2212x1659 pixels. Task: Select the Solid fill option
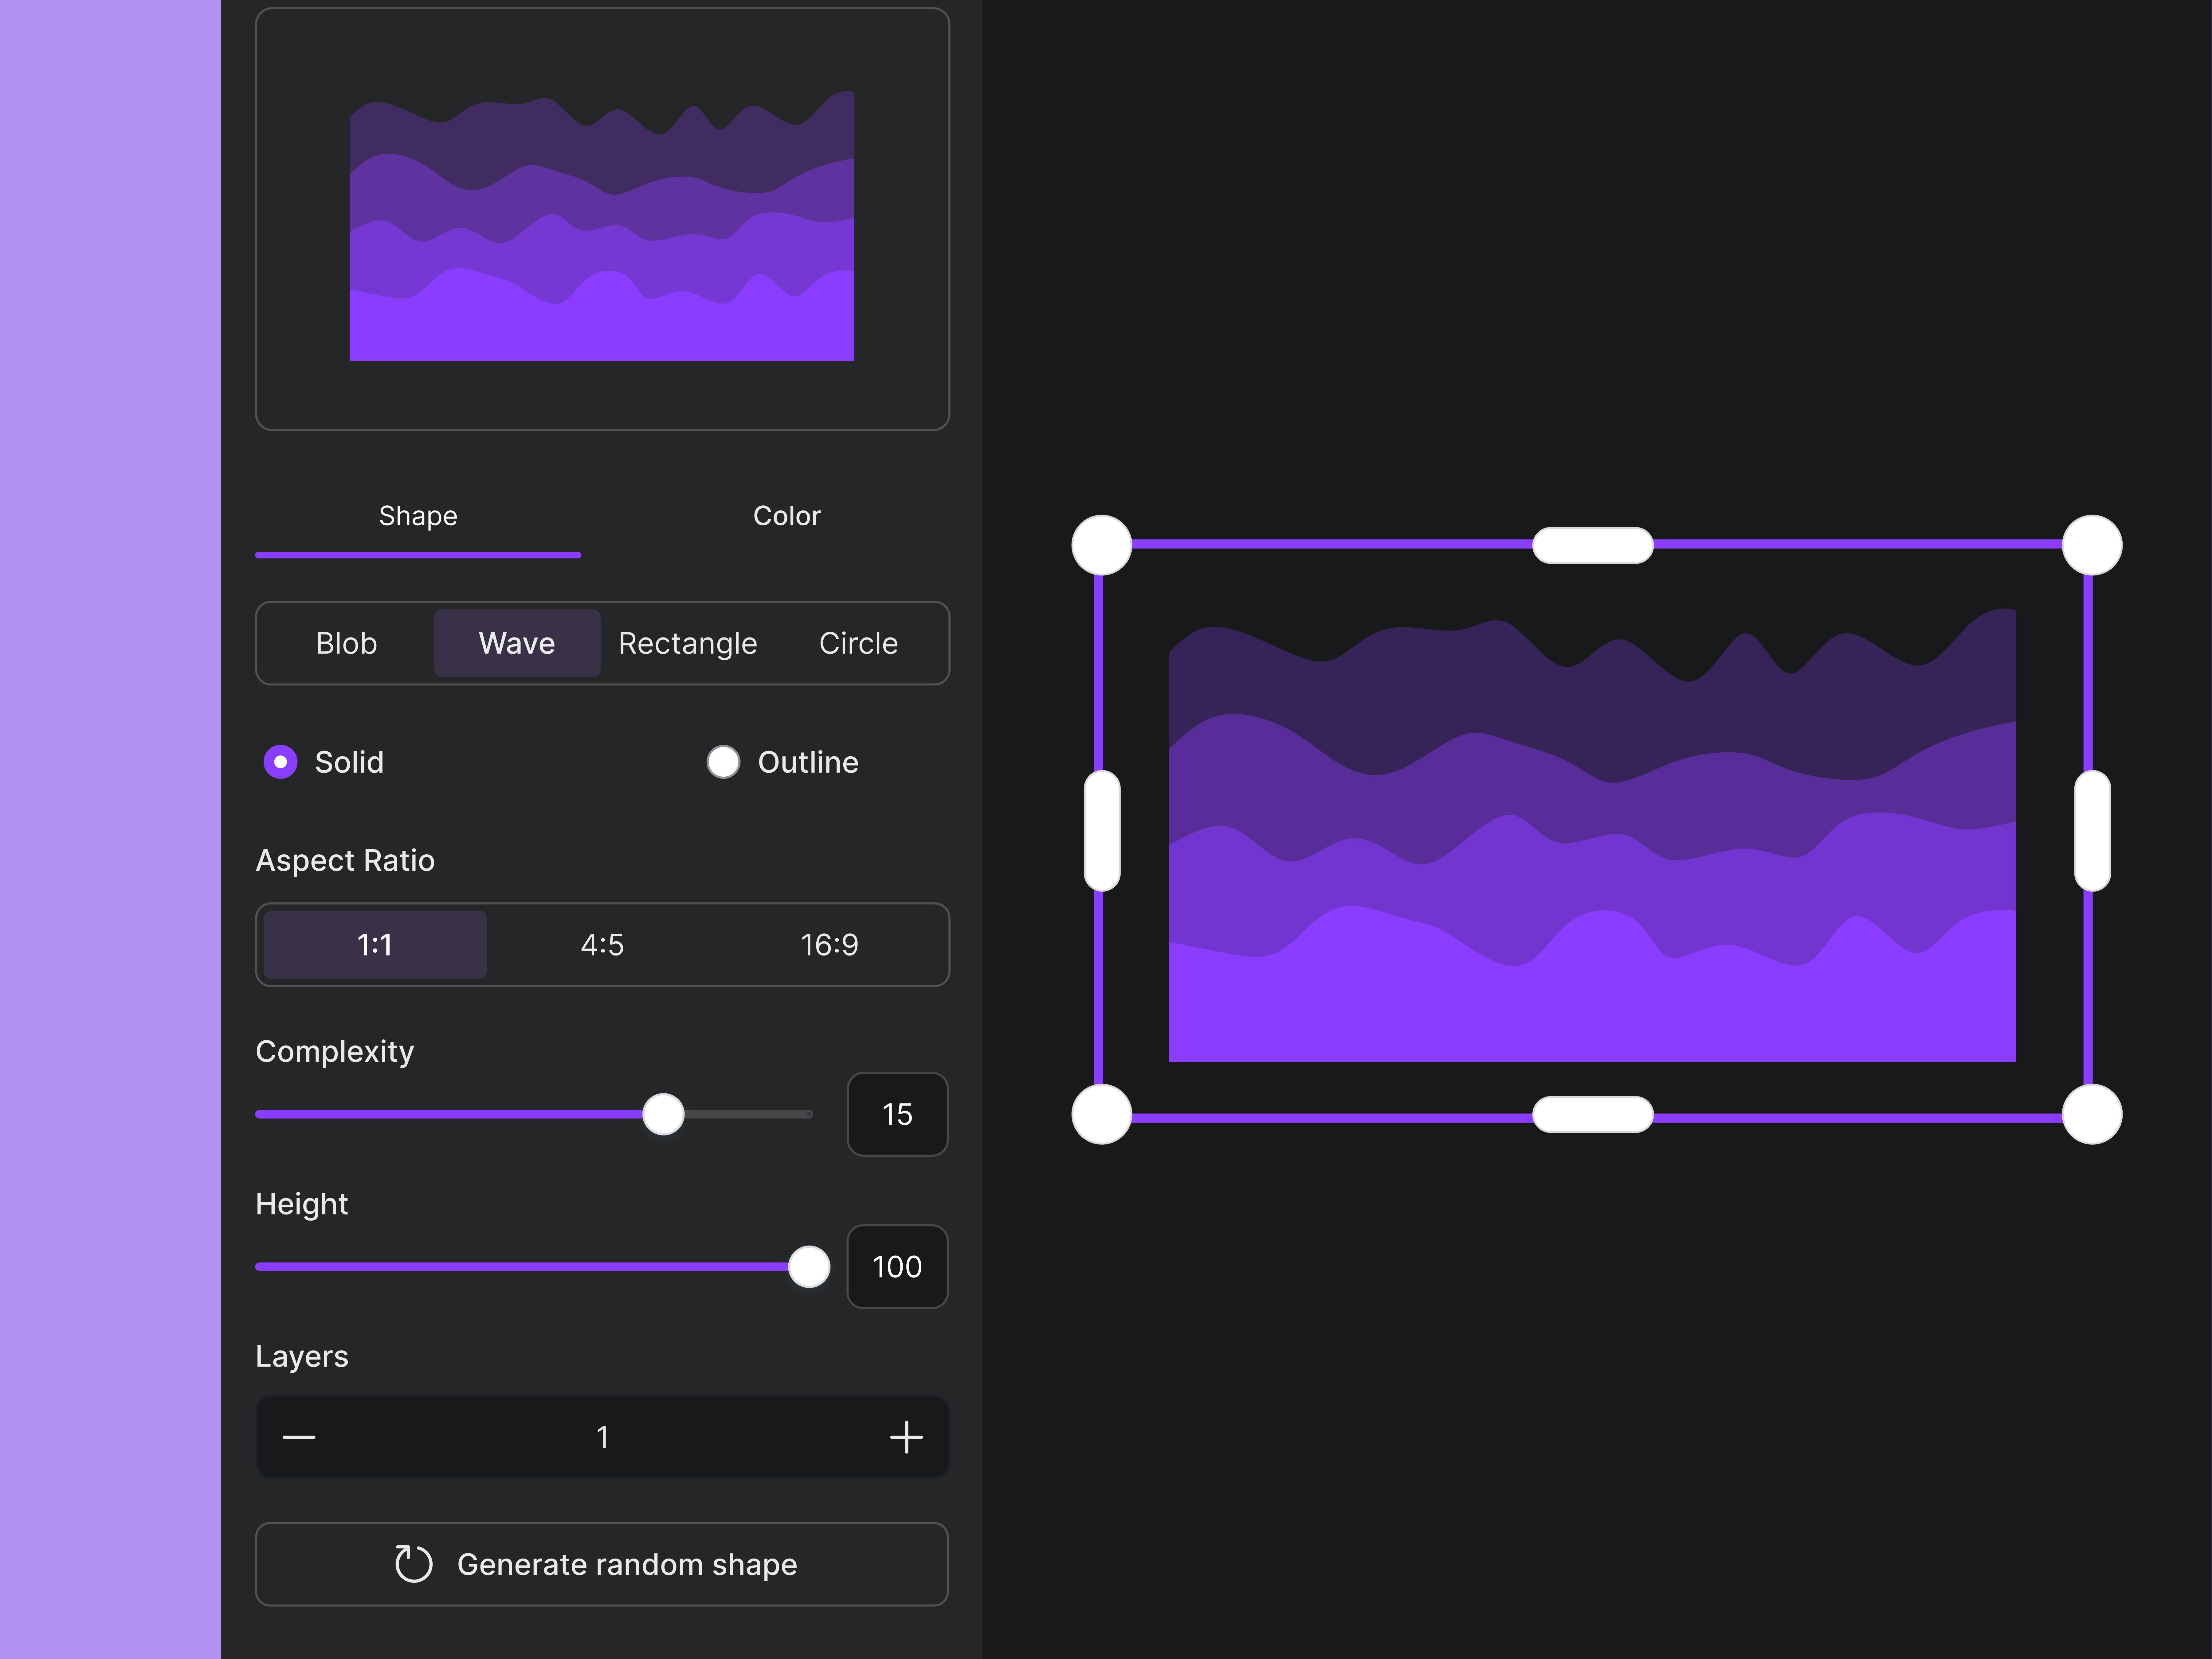(280, 761)
